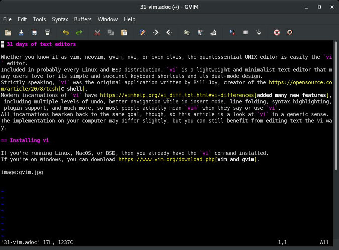339x250 pixels.
Task: Open the Syntax menu
Action: [60, 19]
